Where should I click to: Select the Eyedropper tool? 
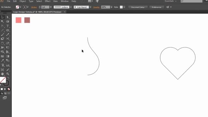tap(2, 60)
